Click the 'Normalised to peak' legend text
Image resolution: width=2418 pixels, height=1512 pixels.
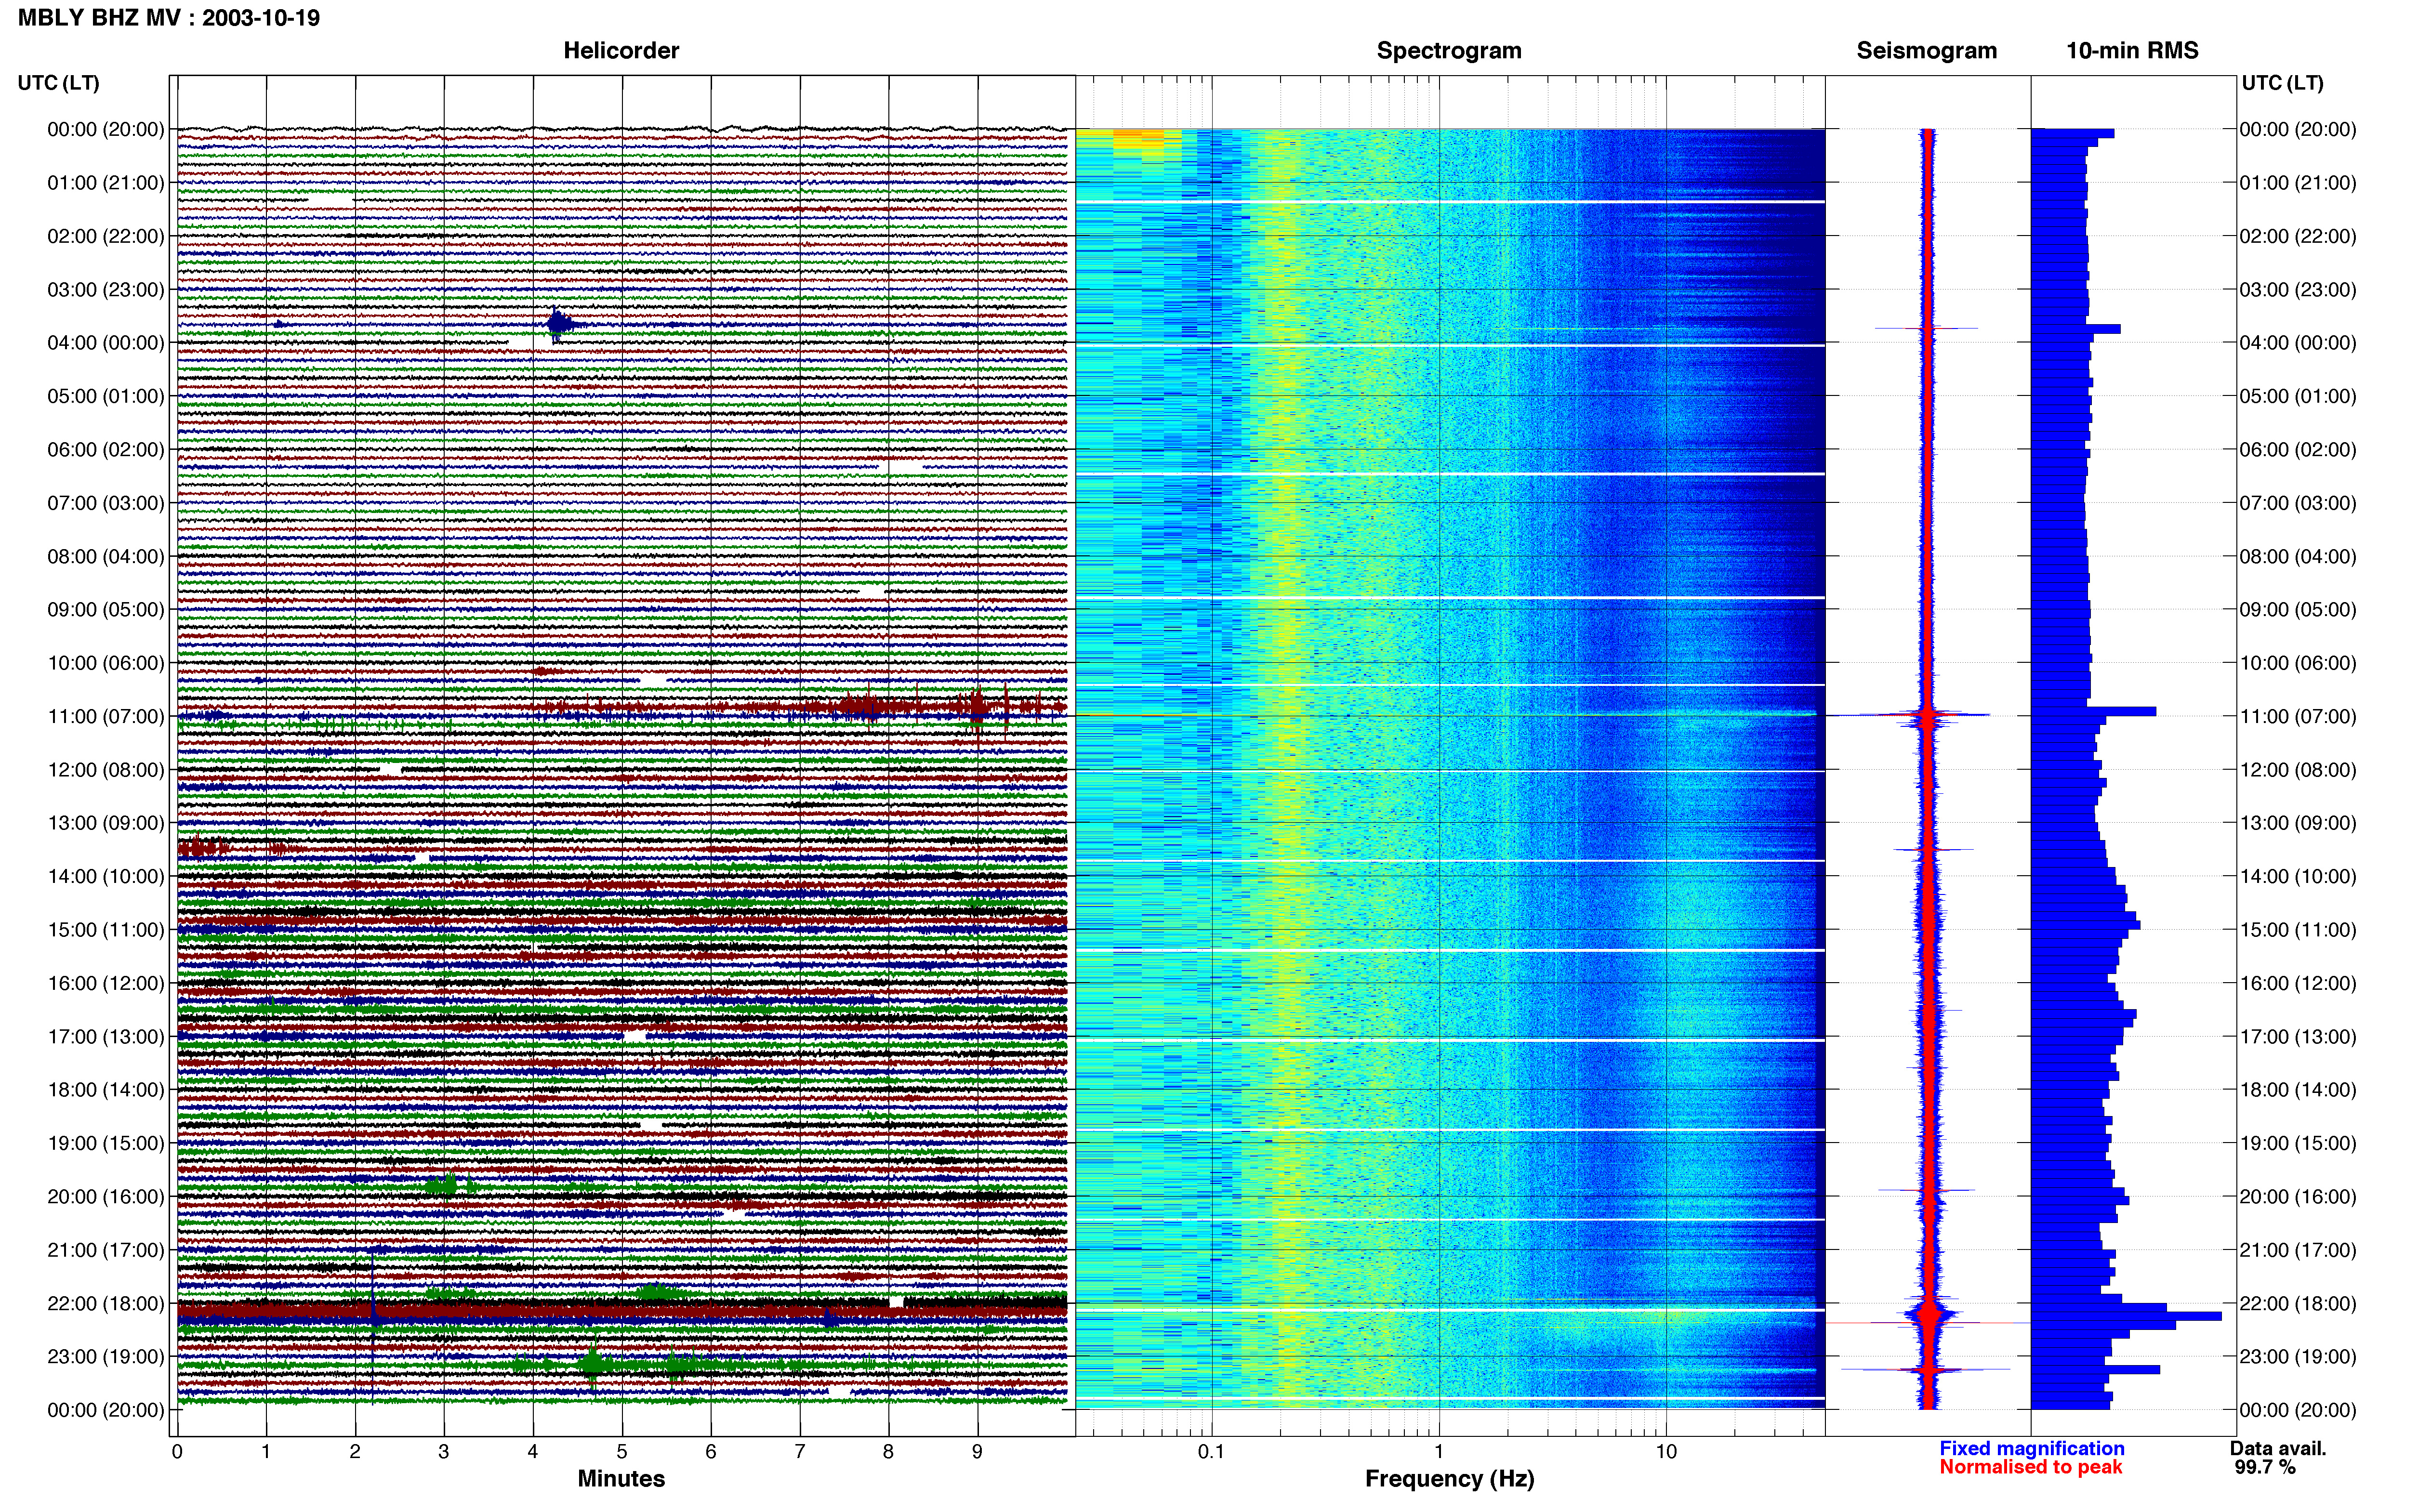[x=2030, y=1467]
